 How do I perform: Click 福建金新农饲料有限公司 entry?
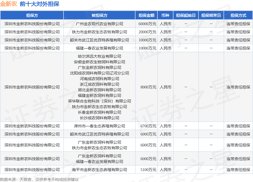coord(100,95)
